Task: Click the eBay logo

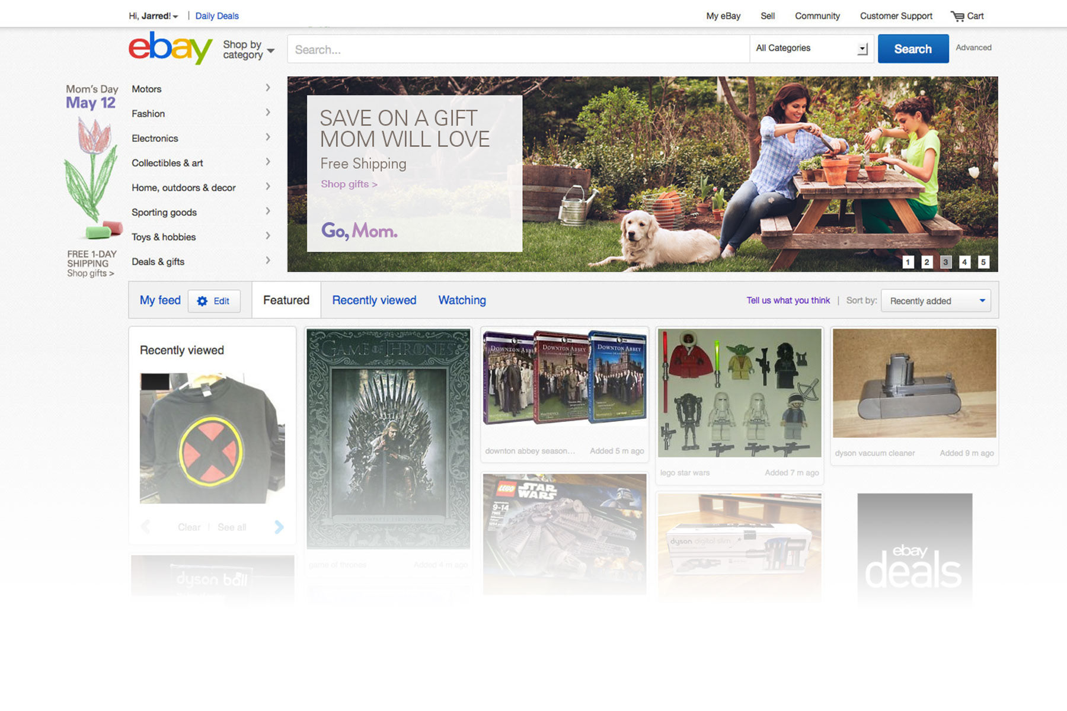Action: tap(170, 48)
